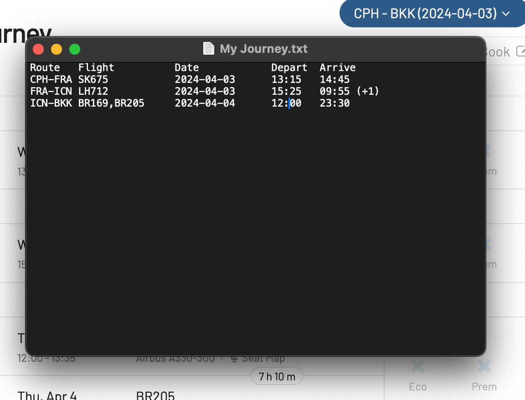Place cursor on SK675 flight text
The image size is (525, 400).
coord(93,80)
